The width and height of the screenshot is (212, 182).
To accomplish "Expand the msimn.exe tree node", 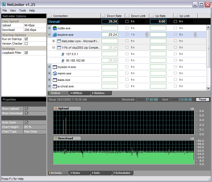I will coord(49,73).
